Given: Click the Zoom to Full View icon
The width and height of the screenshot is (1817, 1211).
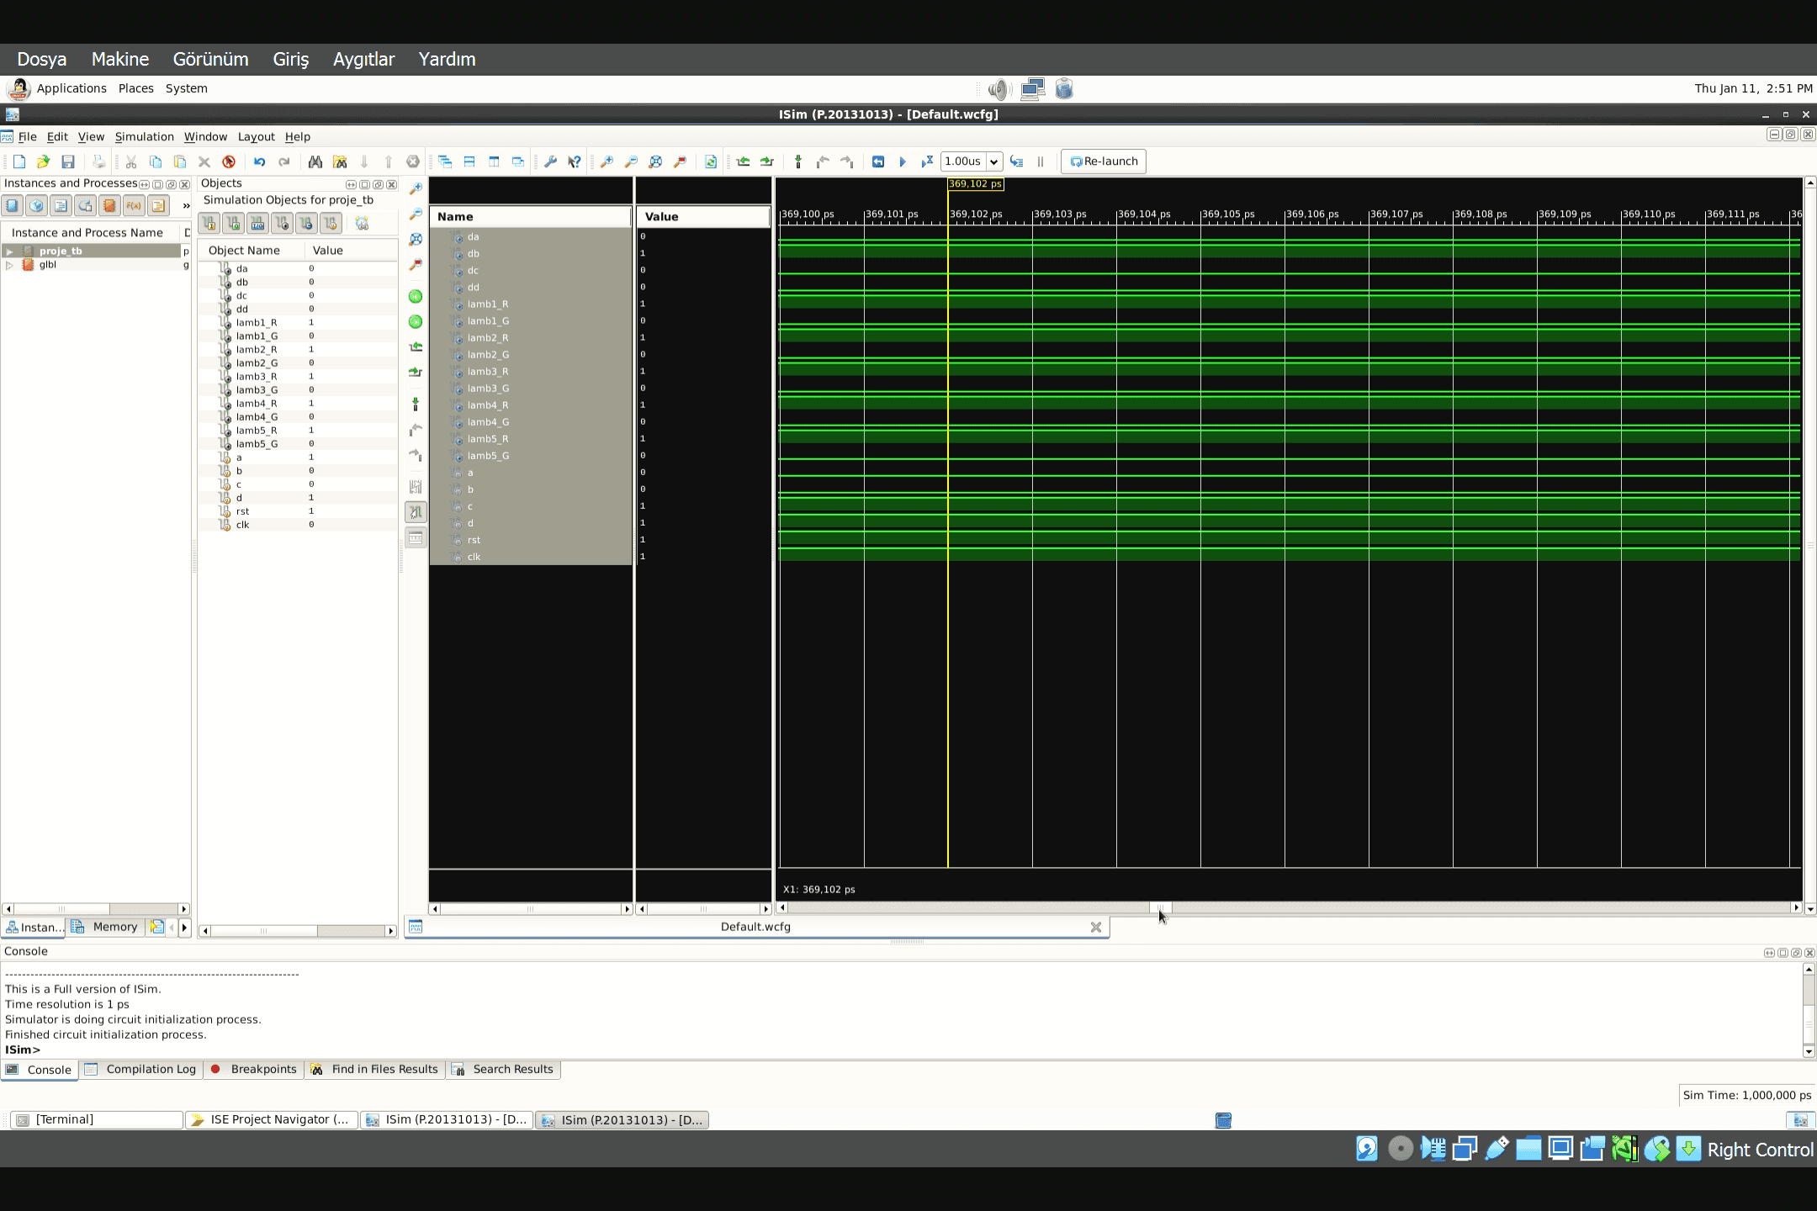Looking at the screenshot, I should point(655,161).
